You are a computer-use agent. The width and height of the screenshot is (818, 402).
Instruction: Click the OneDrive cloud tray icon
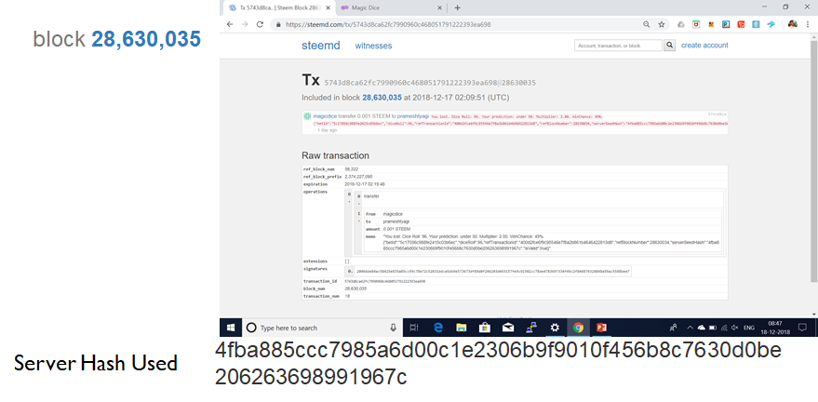coord(701,328)
